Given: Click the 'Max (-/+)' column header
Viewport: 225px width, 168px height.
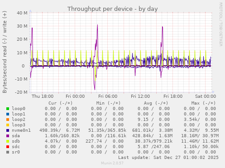Looking at the screenshot, I should [203, 103].
